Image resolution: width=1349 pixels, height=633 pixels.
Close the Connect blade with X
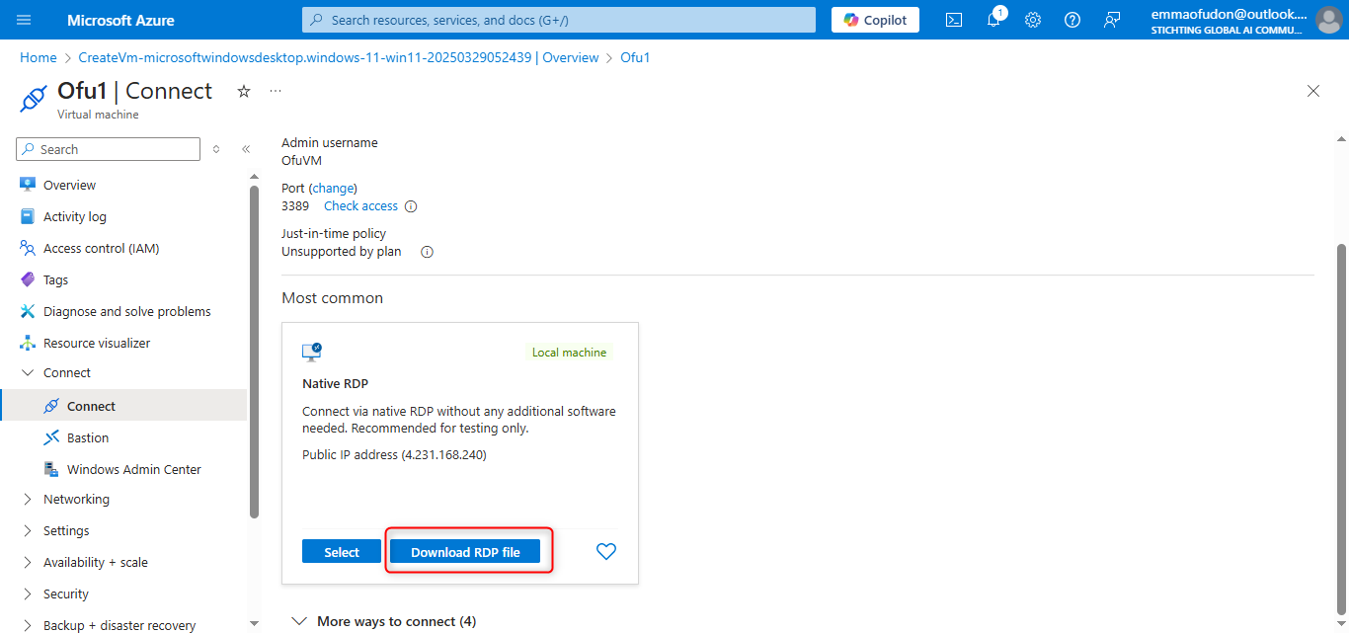[x=1313, y=91]
